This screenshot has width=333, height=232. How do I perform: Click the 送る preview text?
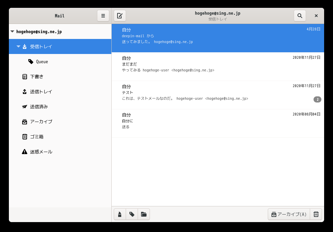point(126,127)
